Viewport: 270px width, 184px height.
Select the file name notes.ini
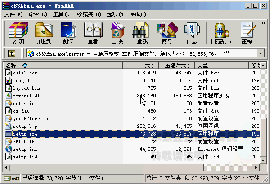pyautogui.click(x=25, y=103)
